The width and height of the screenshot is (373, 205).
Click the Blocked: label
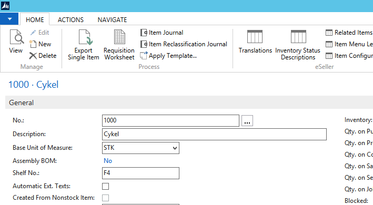point(356,201)
